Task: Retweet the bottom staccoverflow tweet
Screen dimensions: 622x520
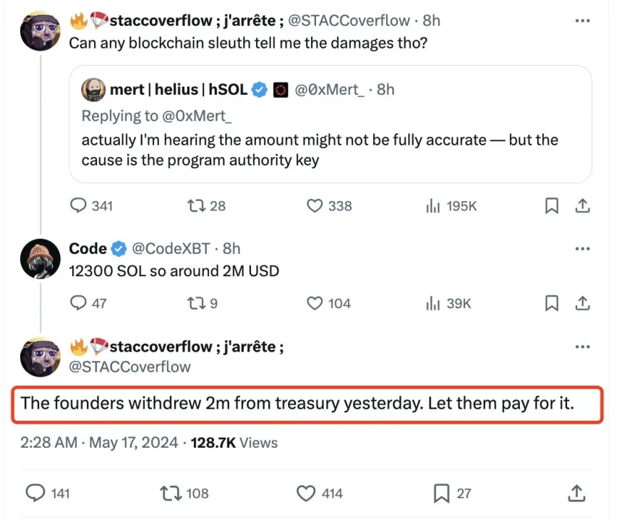Action: click(171, 493)
